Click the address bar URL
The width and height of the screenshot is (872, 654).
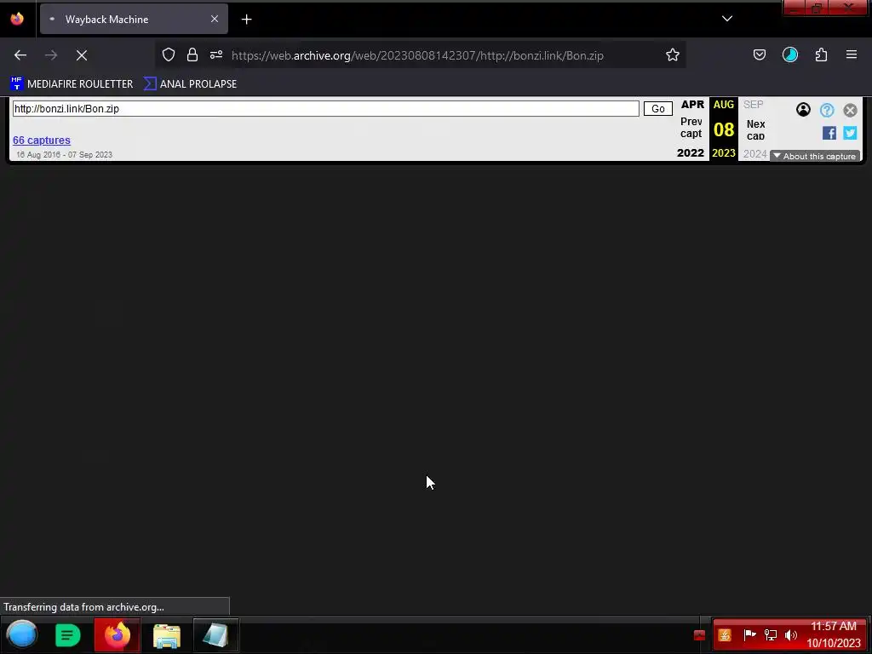[x=417, y=55]
